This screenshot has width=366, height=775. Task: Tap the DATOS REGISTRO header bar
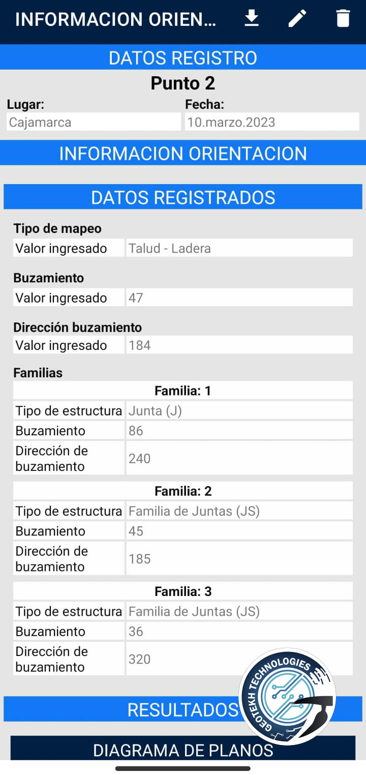(183, 57)
